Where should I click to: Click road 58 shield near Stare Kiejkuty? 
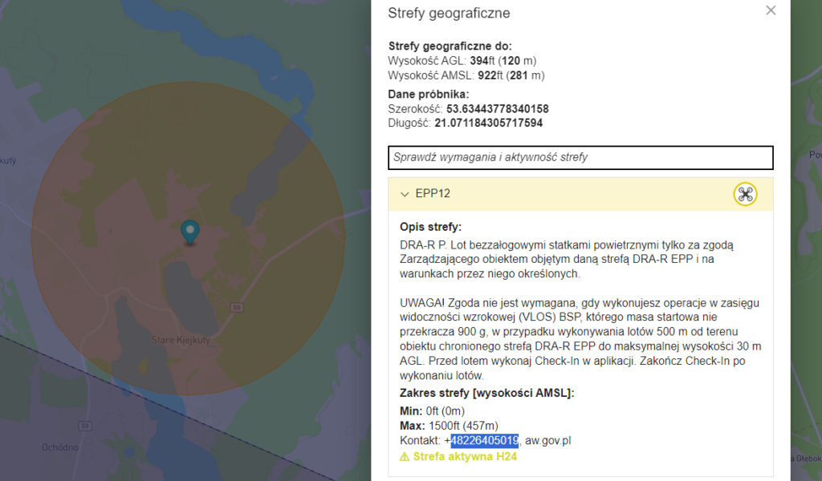[237, 308]
